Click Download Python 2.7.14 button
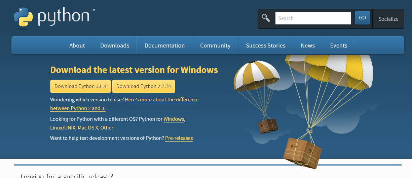The image size is (412, 178). tap(144, 86)
